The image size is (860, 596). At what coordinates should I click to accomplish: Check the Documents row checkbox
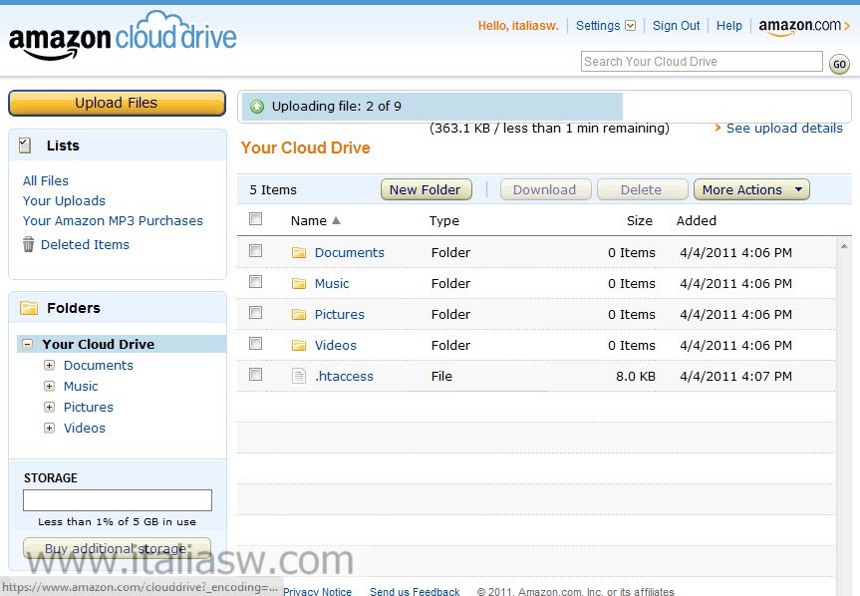[x=255, y=250]
